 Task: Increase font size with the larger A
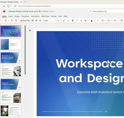pyautogui.click(x=64, y=20)
